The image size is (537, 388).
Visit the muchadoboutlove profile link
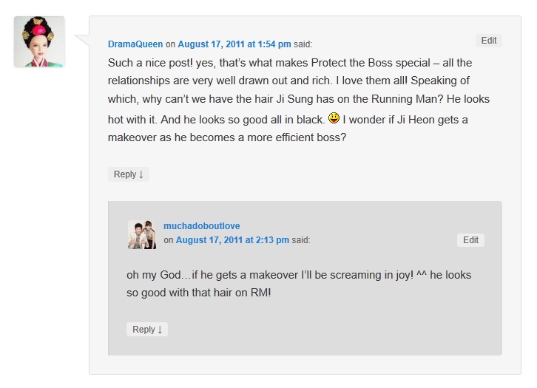pos(201,226)
